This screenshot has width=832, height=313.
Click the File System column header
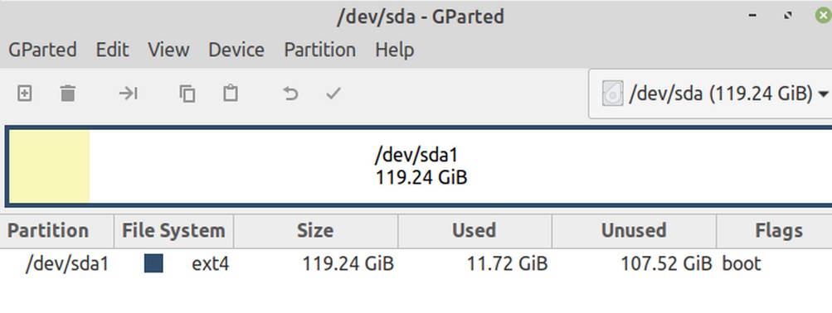(x=173, y=230)
